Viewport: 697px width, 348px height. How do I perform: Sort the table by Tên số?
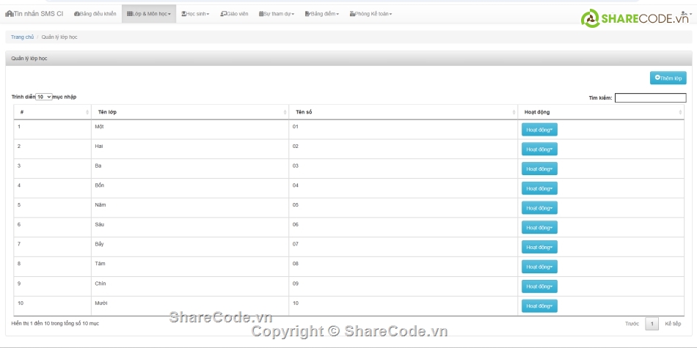click(x=404, y=112)
